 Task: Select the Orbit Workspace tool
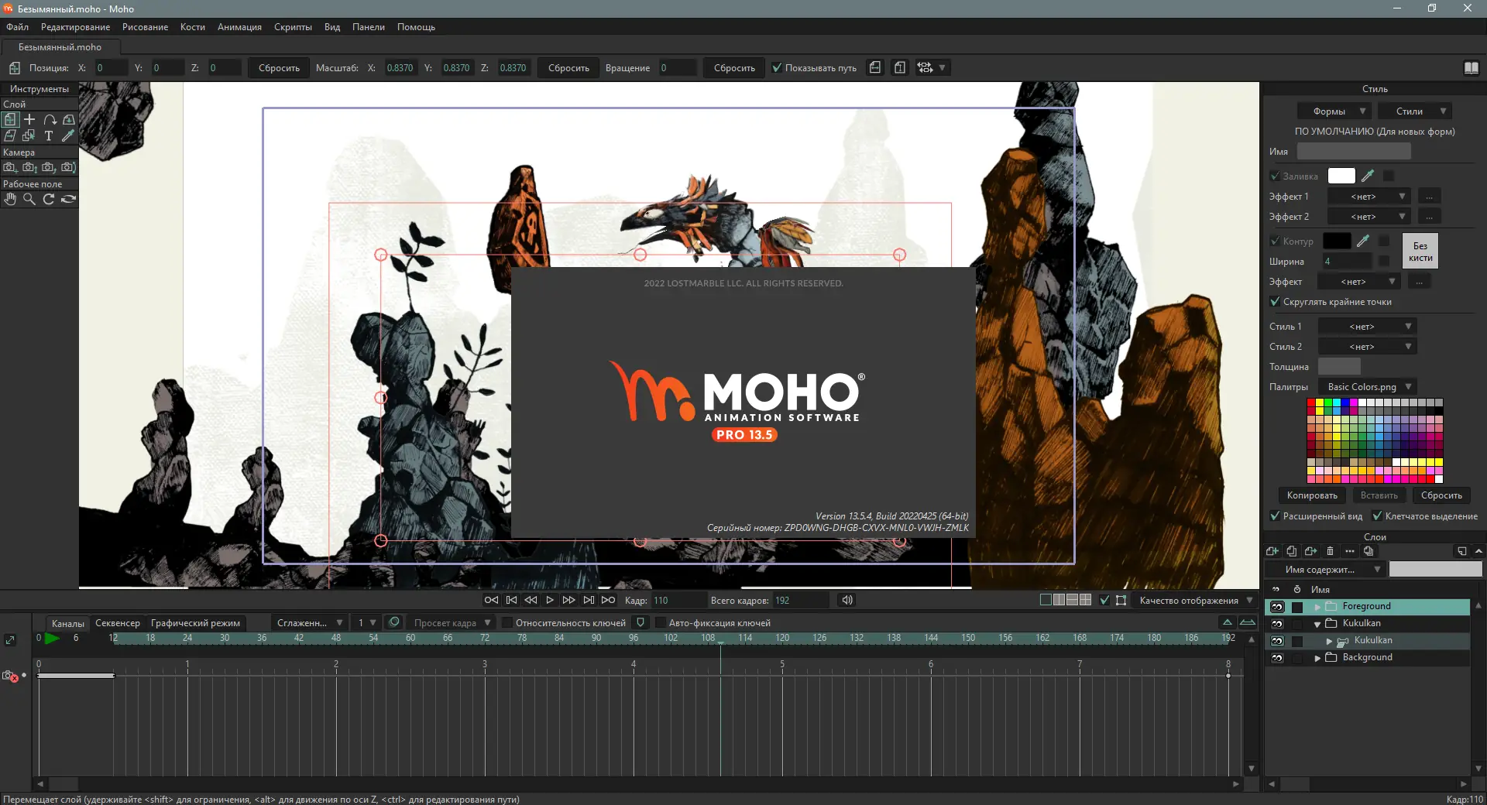pyautogui.click(x=68, y=199)
